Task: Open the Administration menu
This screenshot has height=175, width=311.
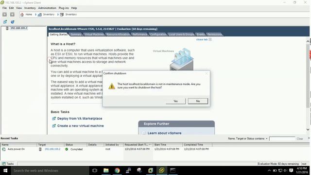Action: [x=47, y=8]
